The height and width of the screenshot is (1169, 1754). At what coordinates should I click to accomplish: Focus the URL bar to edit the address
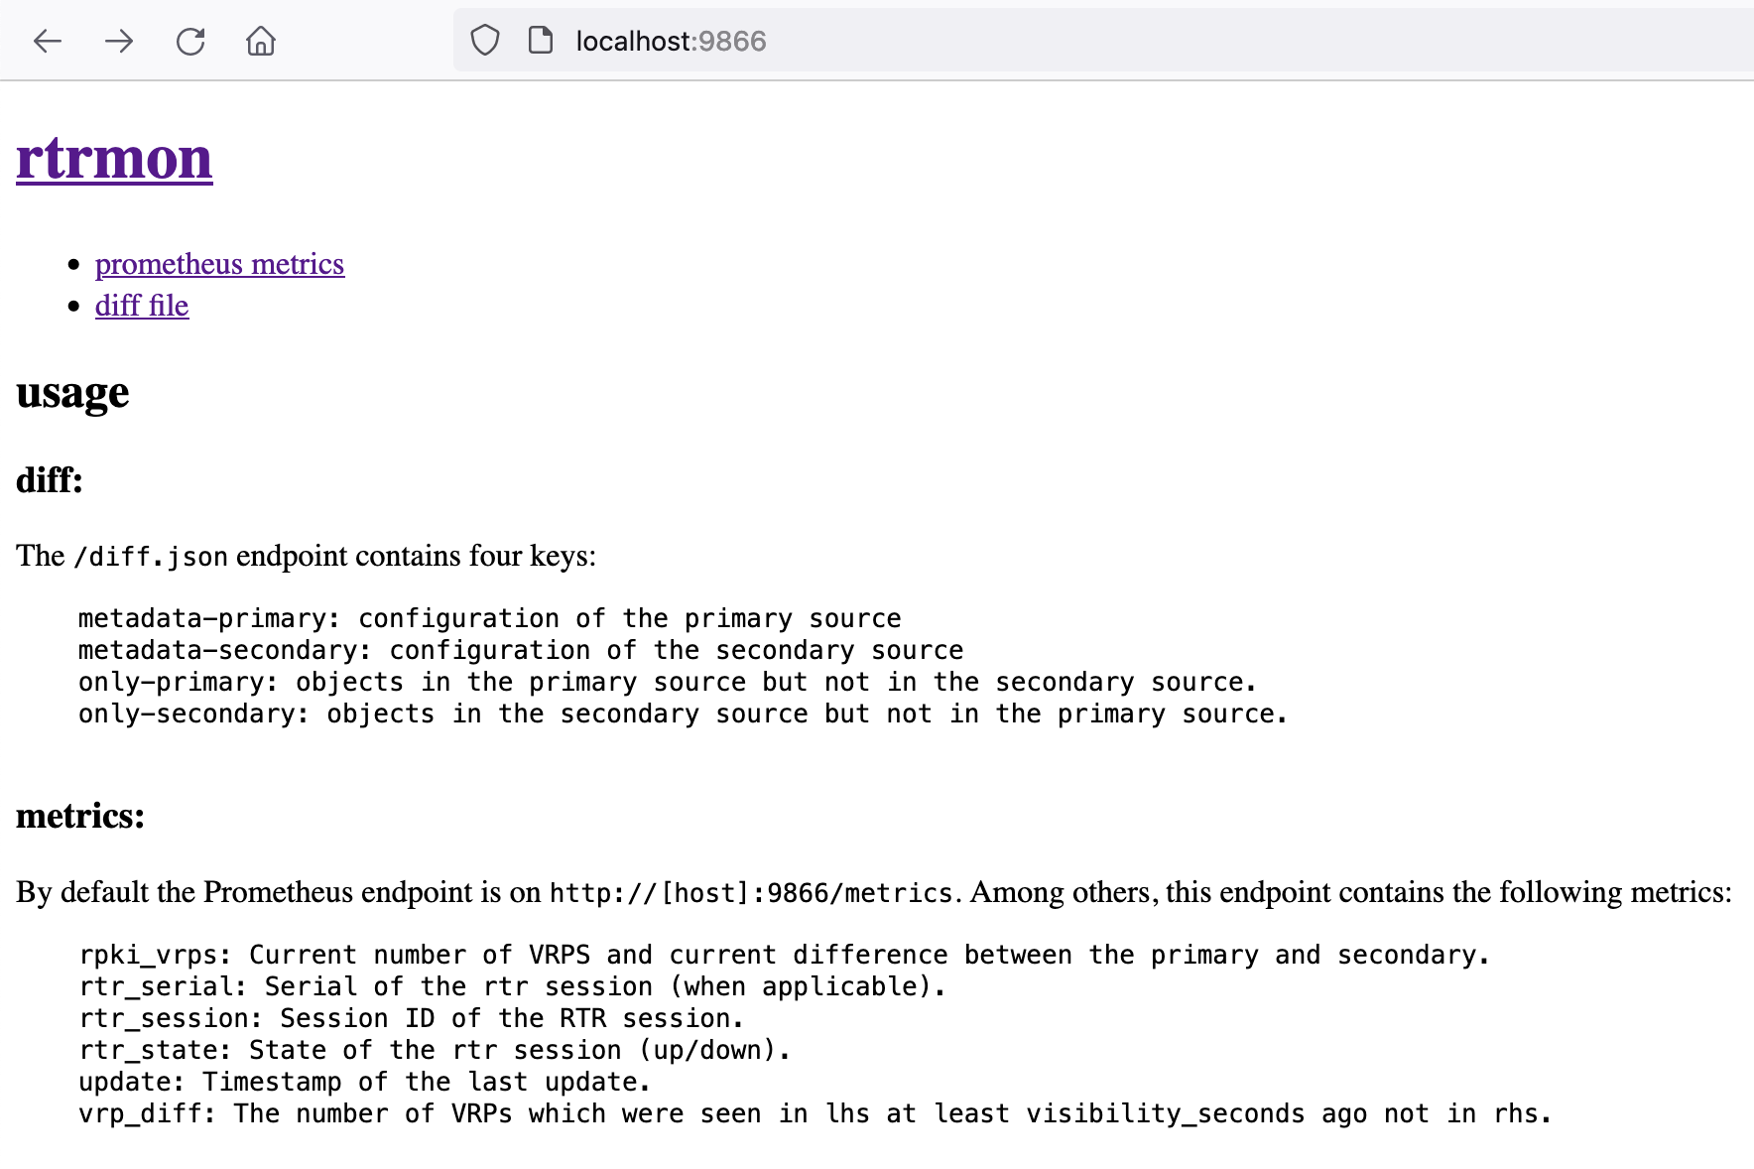coord(671,41)
